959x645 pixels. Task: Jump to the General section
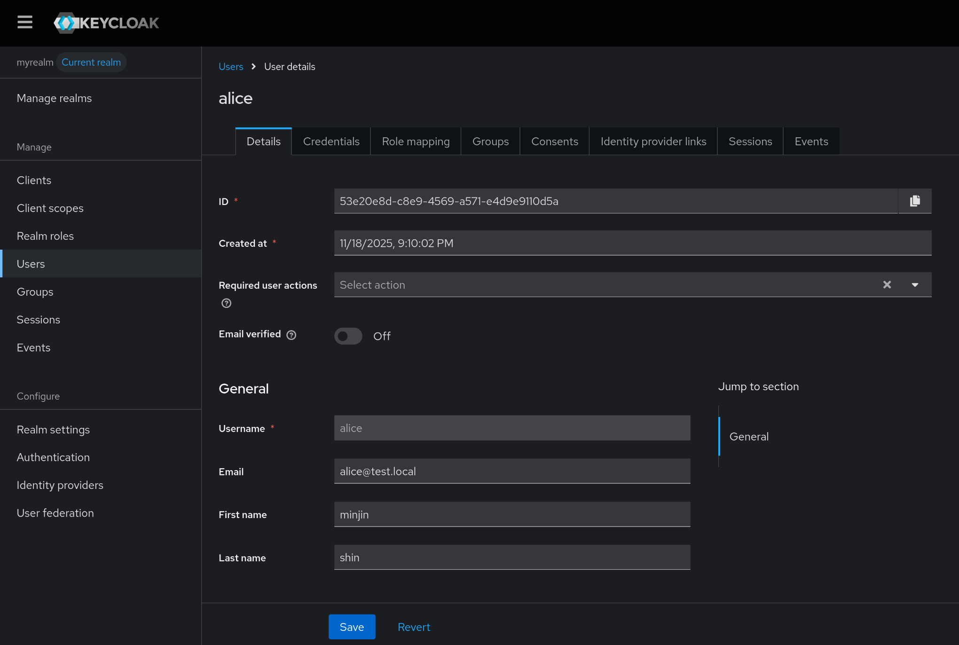pos(749,437)
